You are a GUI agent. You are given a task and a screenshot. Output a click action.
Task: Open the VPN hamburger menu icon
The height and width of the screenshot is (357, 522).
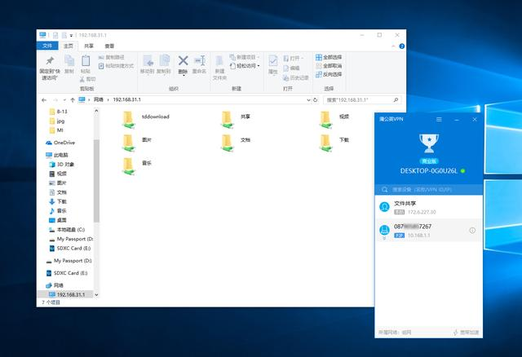click(x=439, y=119)
